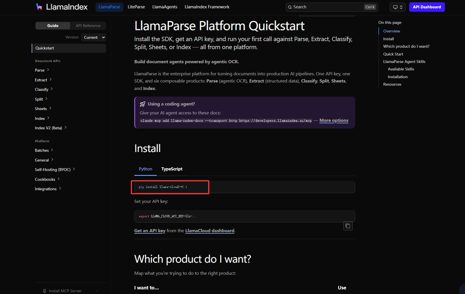Jump to LlamaParse Agent Skills section
Viewport: 465px width, 294px height.
pyautogui.click(x=404, y=62)
